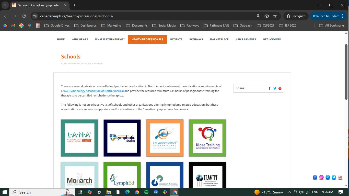
Task: Open the floating Facebook social icon
Action: 315,177
